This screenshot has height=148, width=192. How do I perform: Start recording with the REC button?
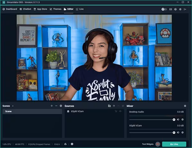point(158,144)
